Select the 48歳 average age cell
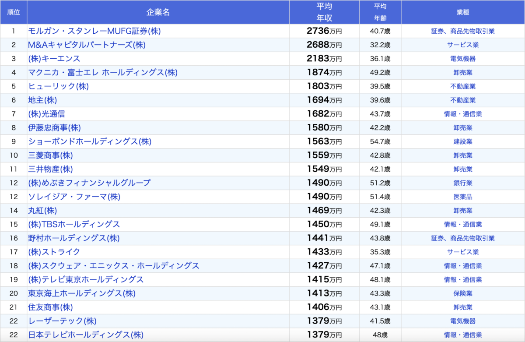 click(380, 335)
